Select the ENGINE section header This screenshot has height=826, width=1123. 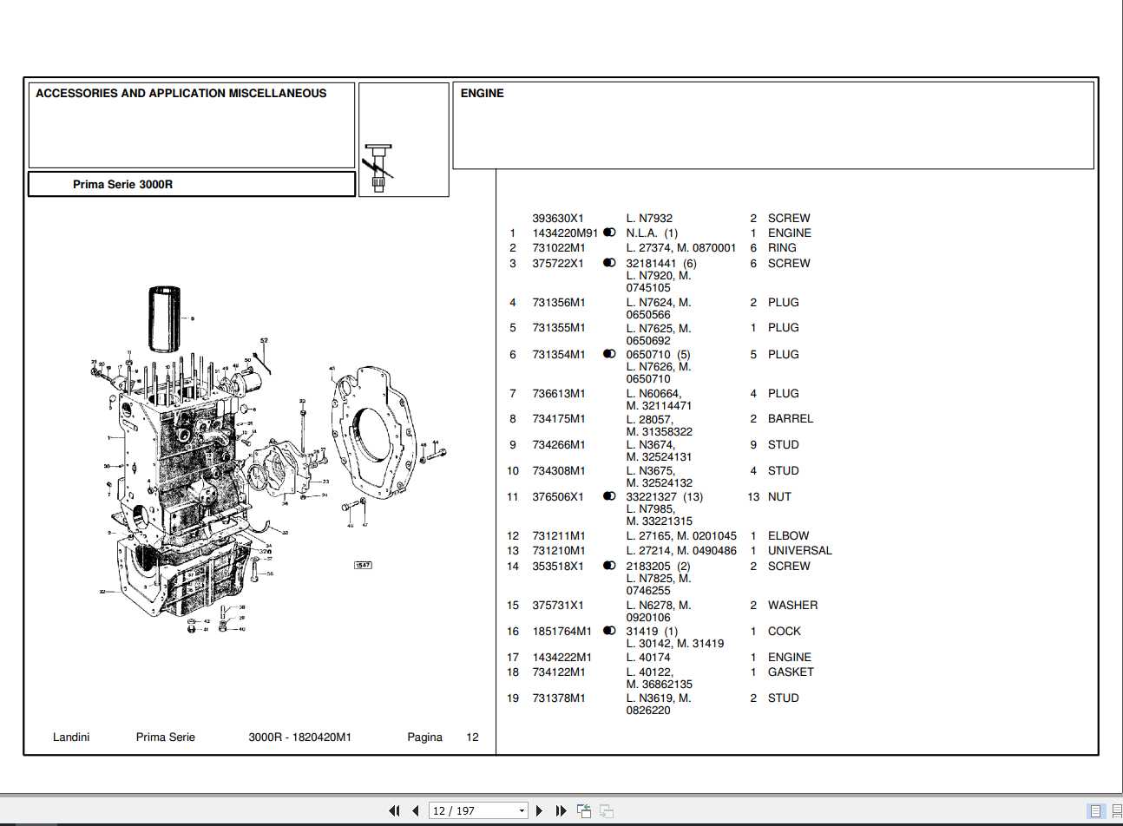pos(483,93)
